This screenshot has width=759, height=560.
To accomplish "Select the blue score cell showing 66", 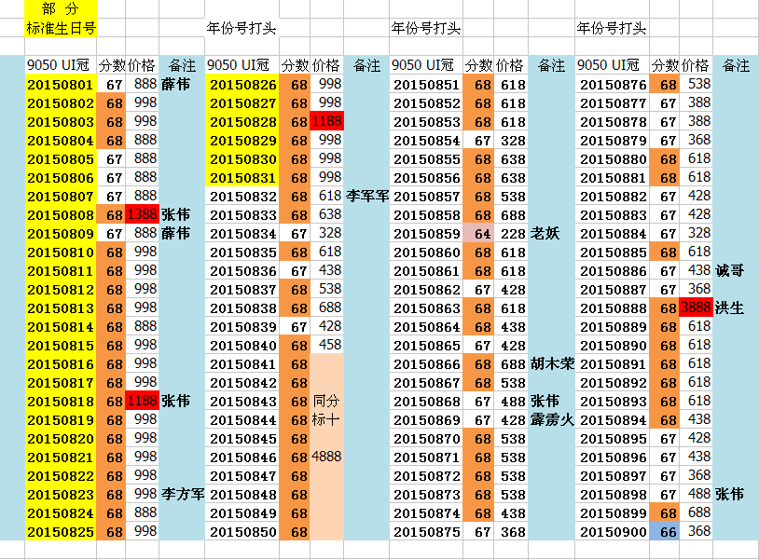I will coord(668,531).
